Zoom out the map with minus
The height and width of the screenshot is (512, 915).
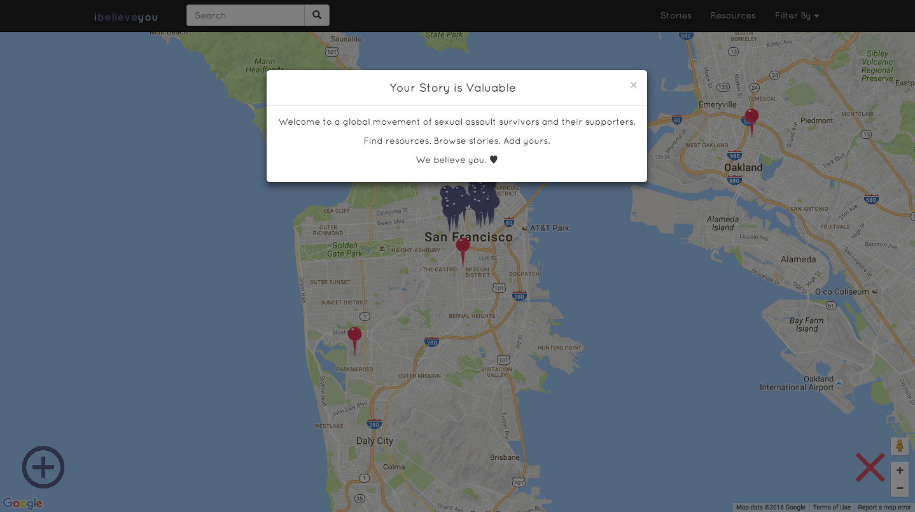pos(900,488)
